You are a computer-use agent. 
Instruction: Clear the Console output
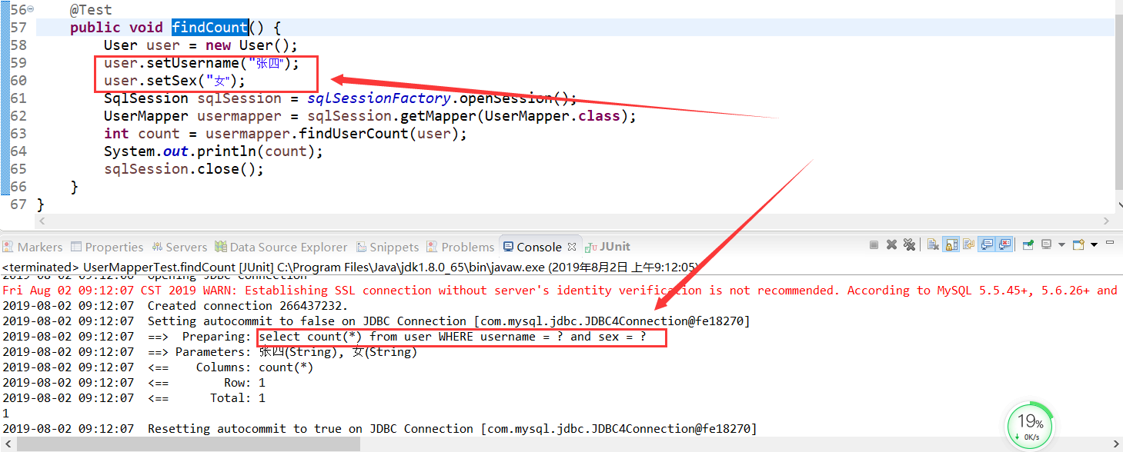coord(933,244)
